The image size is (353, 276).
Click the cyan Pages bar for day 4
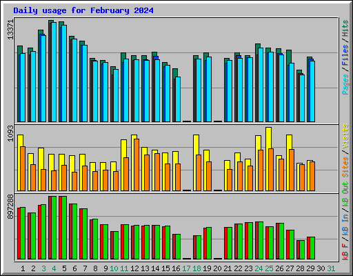click(x=54, y=72)
